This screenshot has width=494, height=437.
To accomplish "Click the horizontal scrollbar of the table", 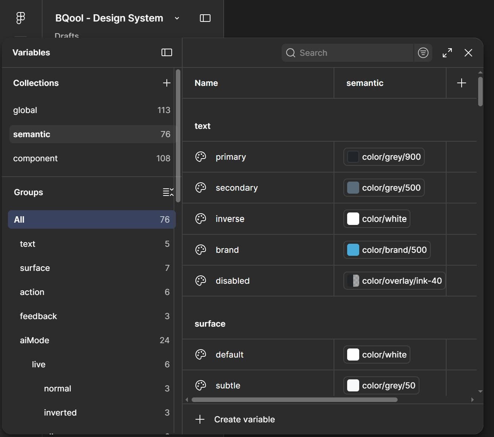I will point(294,400).
